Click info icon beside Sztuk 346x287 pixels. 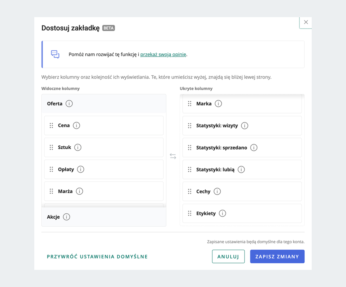78,147
